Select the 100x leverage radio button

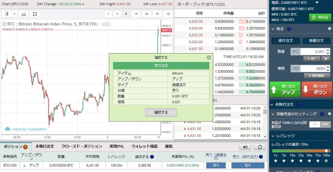pos(326,161)
